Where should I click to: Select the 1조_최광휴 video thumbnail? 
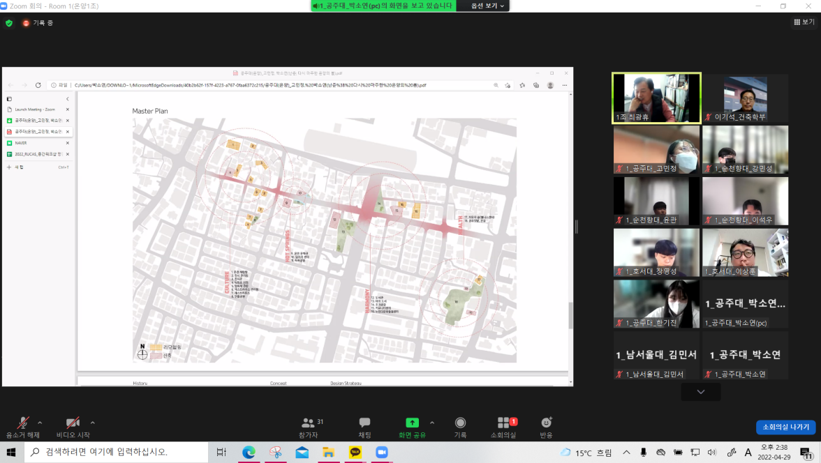656,98
